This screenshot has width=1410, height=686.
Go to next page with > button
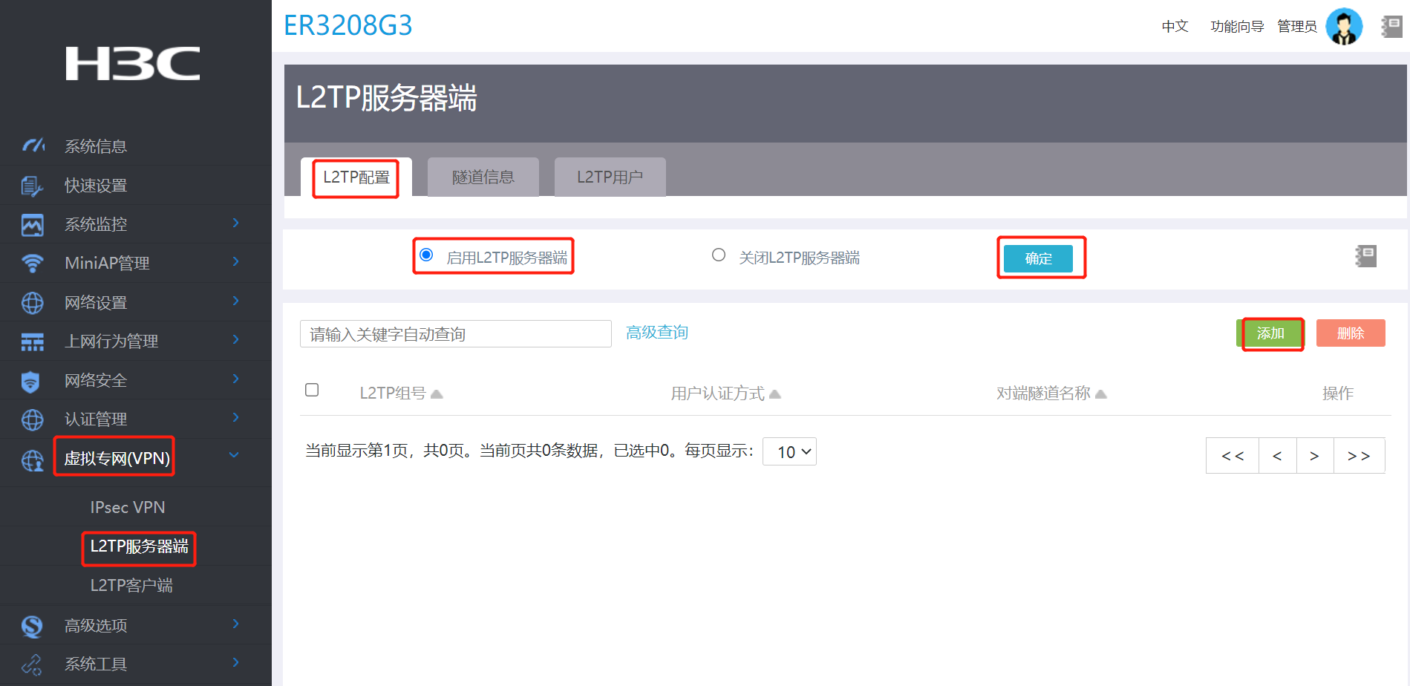coord(1314,456)
